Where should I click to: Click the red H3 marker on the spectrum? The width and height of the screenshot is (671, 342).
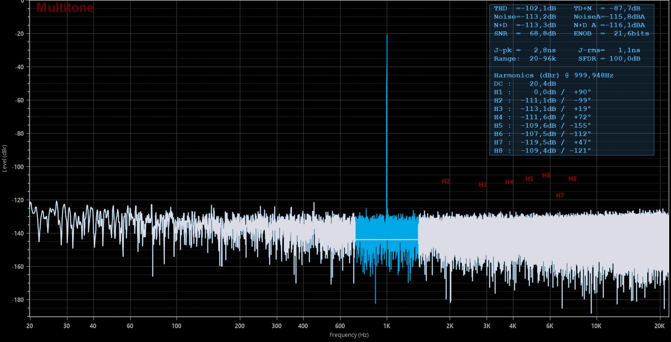pyautogui.click(x=482, y=184)
